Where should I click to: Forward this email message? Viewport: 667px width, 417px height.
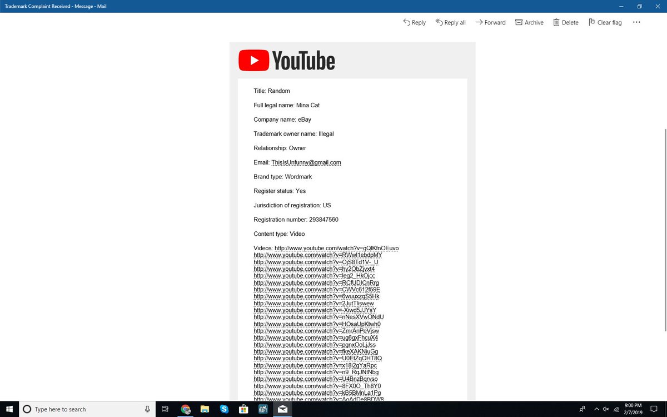point(490,22)
